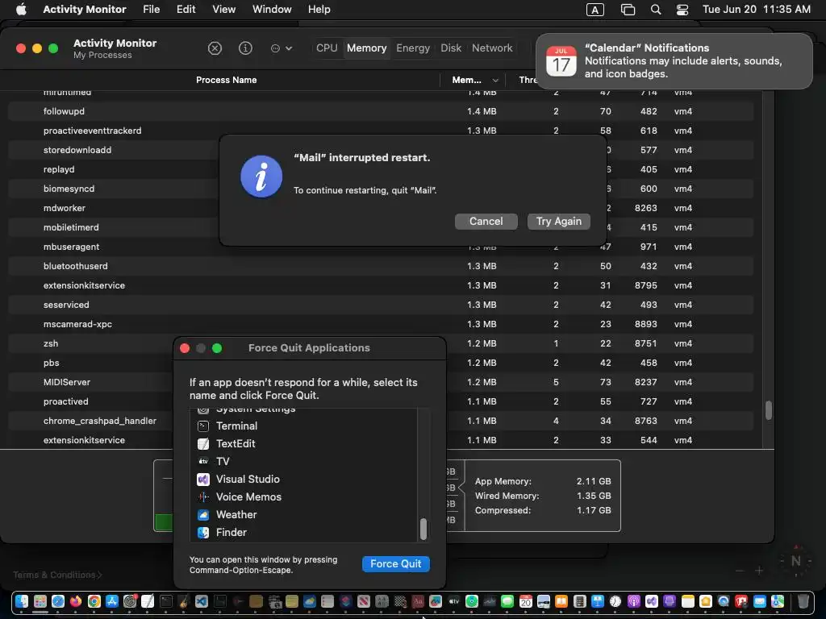The height and width of the screenshot is (619, 826).
Task: Open process info with the inspect icon
Action: (245, 48)
